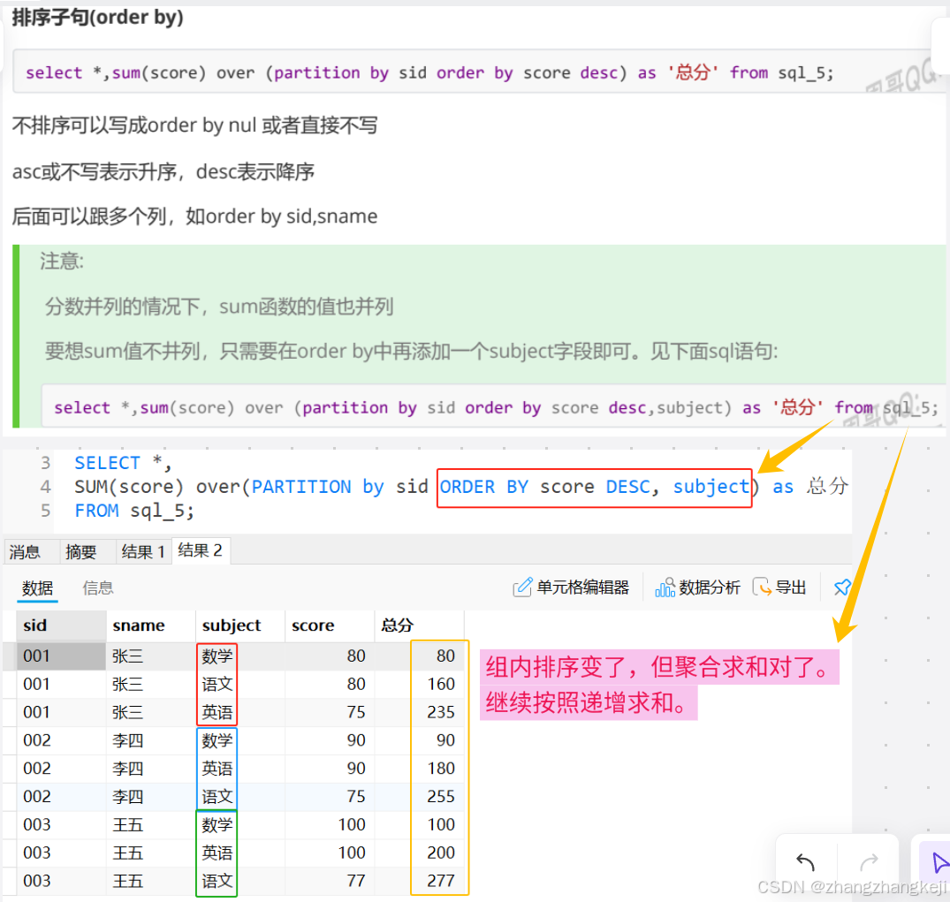Click the FROM keyword on editor line 5
Image resolution: width=950 pixels, height=902 pixels.
tap(96, 512)
